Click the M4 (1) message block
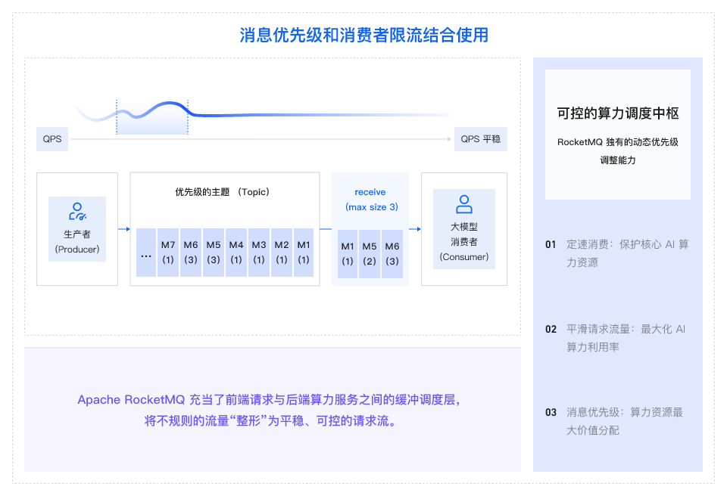 click(236, 253)
